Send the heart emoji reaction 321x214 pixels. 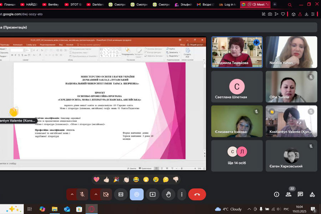pos(96,179)
